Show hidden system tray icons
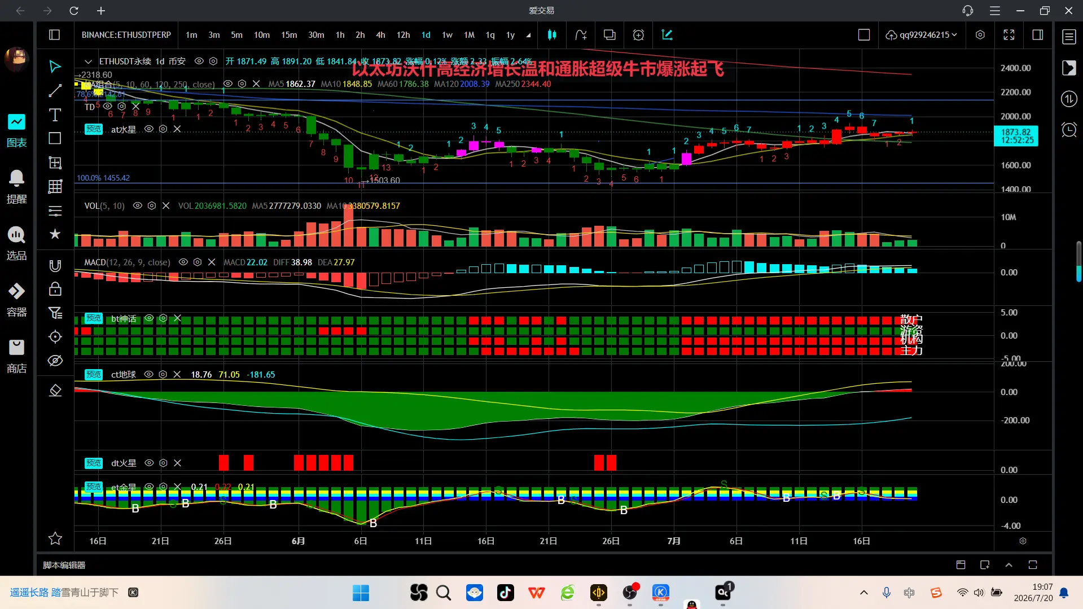The height and width of the screenshot is (609, 1083). pos(863,592)
